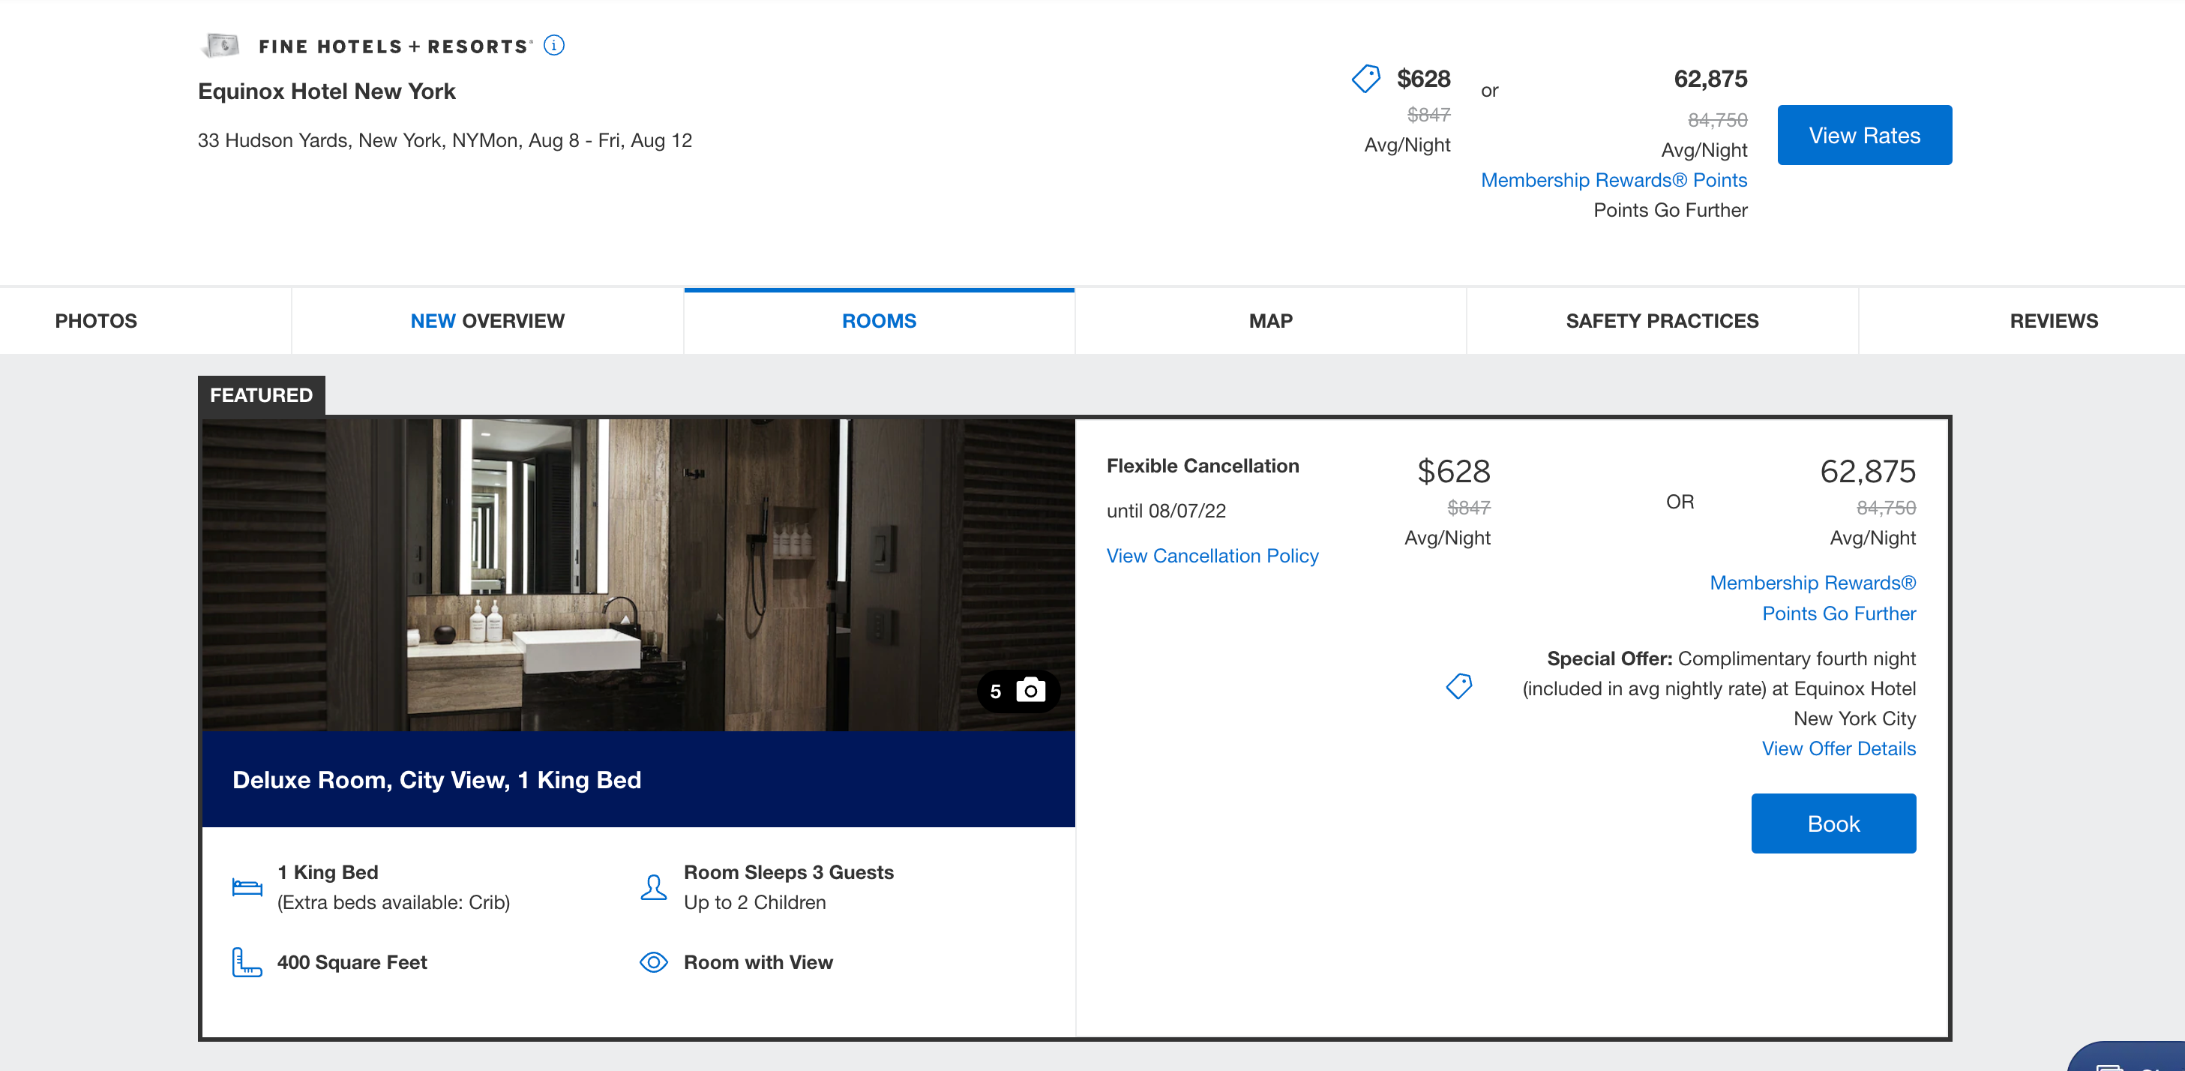Click the 1 King Bed text

point(328,872)
